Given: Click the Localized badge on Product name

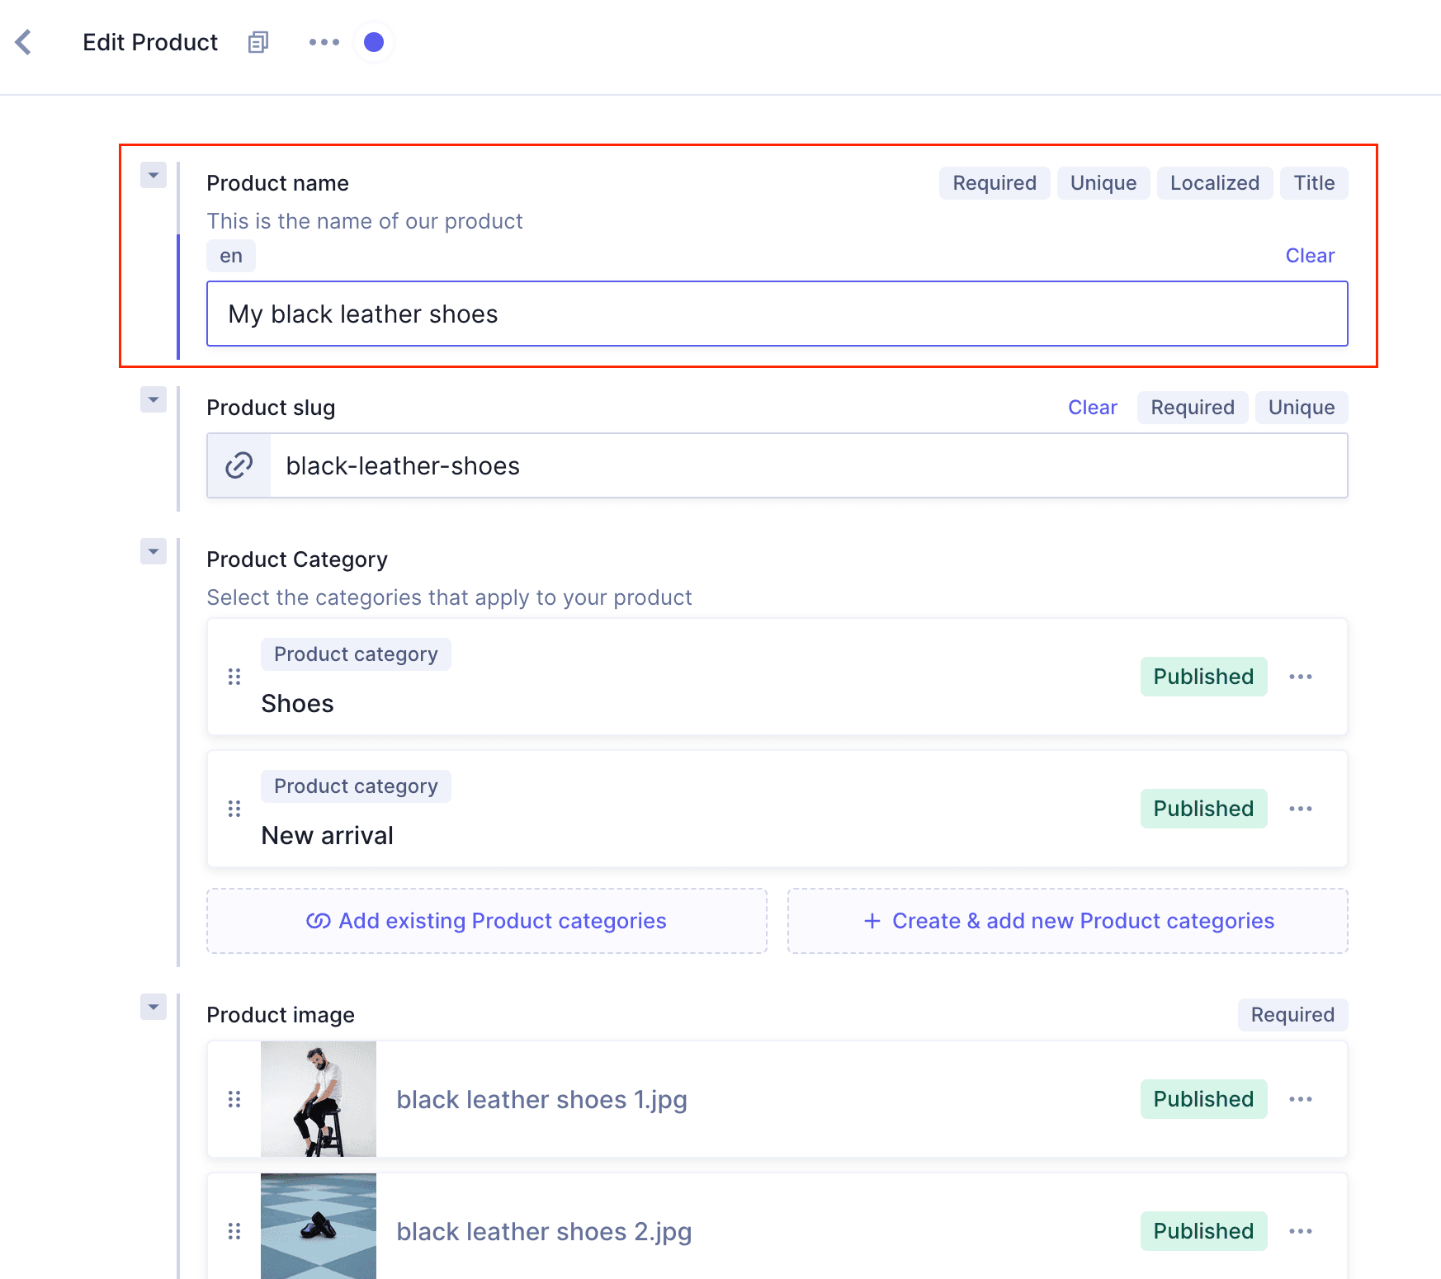Looking at the screenshot, I should tap(1214, 182).
